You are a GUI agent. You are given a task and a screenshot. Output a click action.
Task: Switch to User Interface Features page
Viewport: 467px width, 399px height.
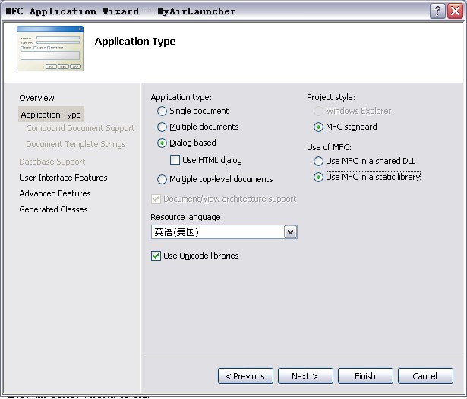click(63, 178)
